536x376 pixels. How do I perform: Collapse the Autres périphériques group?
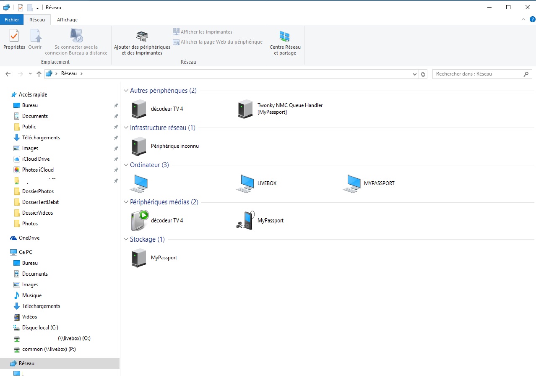pos(126,91)
